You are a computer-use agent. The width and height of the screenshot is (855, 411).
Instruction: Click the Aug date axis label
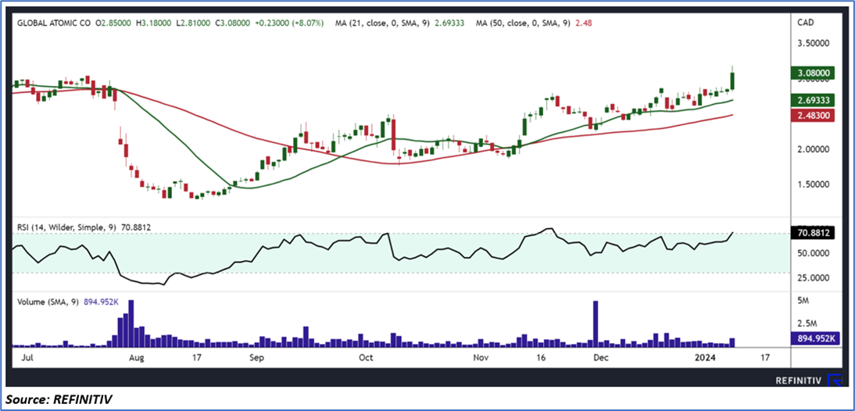(x=136, y=358)
